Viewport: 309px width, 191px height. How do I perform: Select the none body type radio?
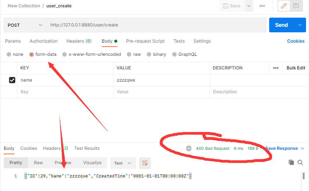point(9,54)
